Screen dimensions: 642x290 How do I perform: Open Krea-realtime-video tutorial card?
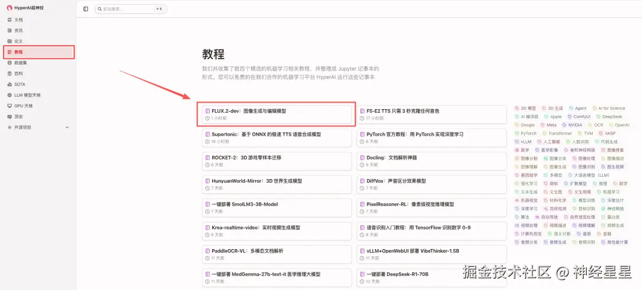point(277,231)
